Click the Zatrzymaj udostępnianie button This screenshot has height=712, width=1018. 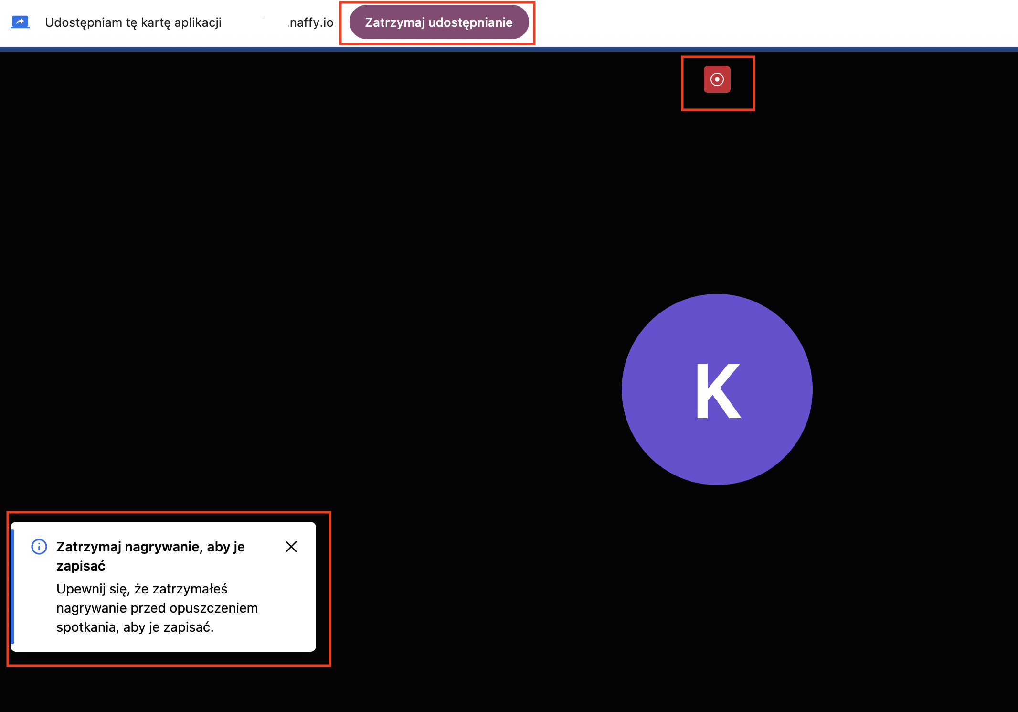(439, 22)
